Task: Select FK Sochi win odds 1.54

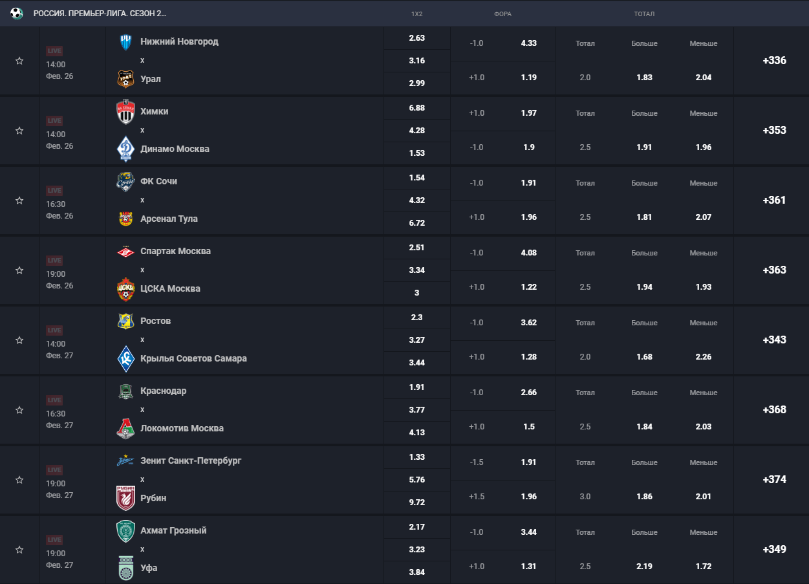Action: [x=416, y=178]
